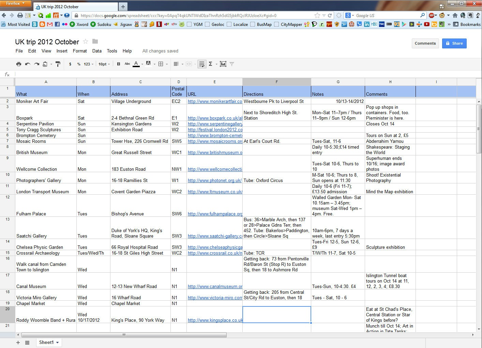Image resolution: width=482 pixels, height=348 pixels.
Task: Open the folder icon beside the title
Action: pos(95,41)
